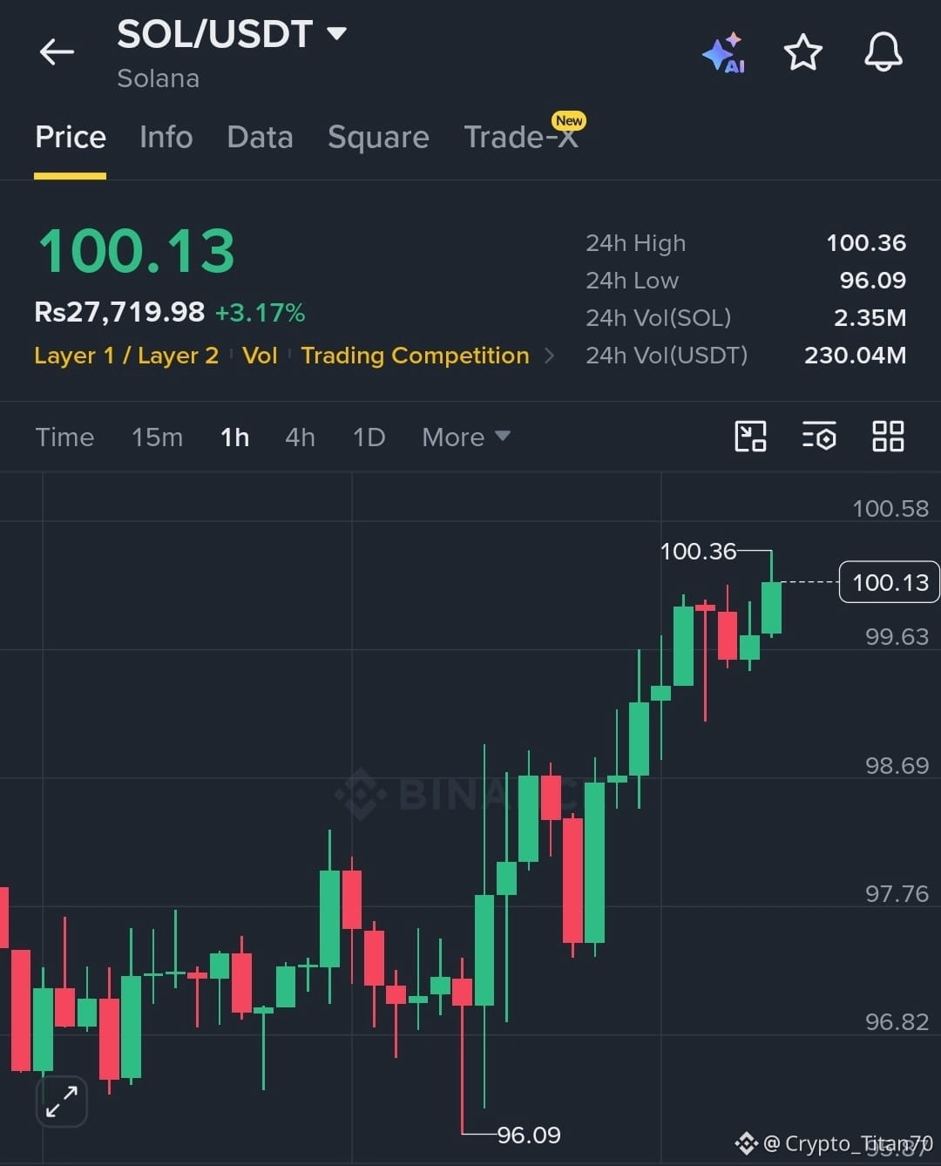Open the Trading Competition link
Image resolution: width=941 pixels, height=1166 pixels.
[x=415, y=356]
